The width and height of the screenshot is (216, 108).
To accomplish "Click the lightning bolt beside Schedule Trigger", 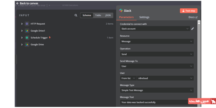I will pyautogui.click(x=50, y=38).
